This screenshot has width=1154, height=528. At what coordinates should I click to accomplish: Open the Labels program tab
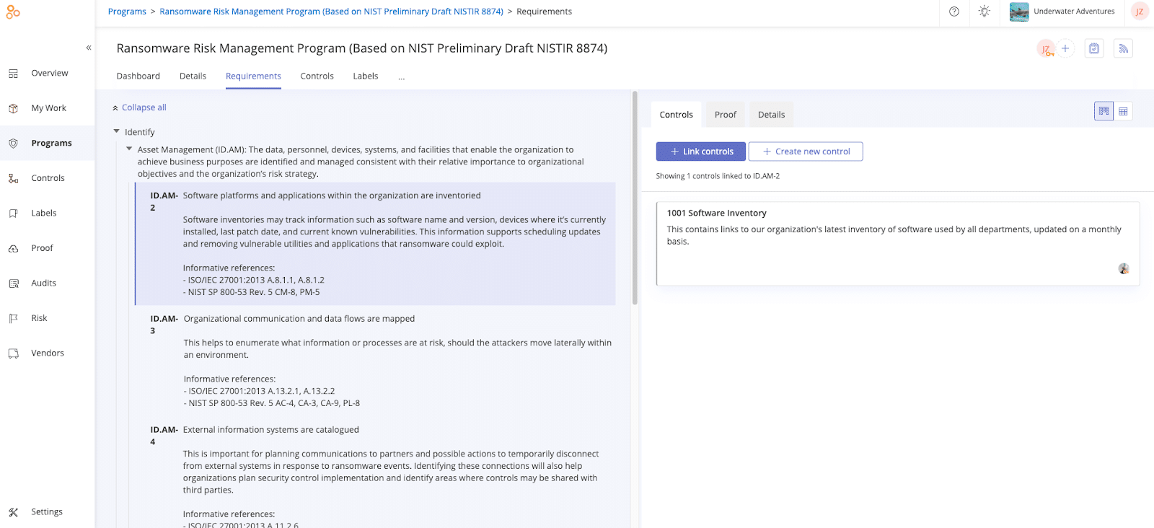point(366,76)
